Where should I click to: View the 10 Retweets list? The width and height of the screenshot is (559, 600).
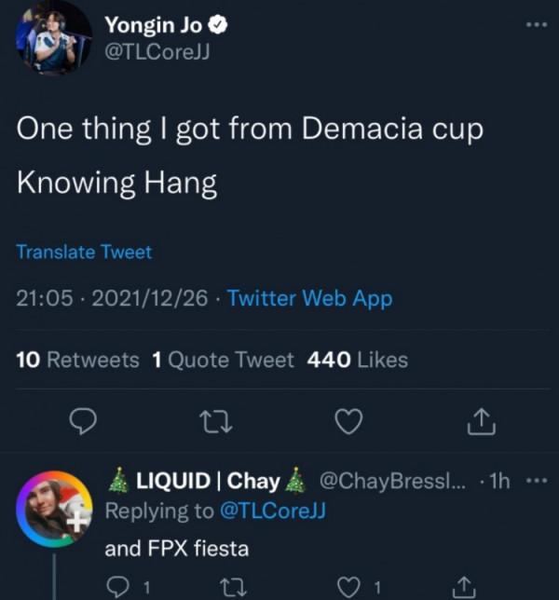(x=78, y=359)
